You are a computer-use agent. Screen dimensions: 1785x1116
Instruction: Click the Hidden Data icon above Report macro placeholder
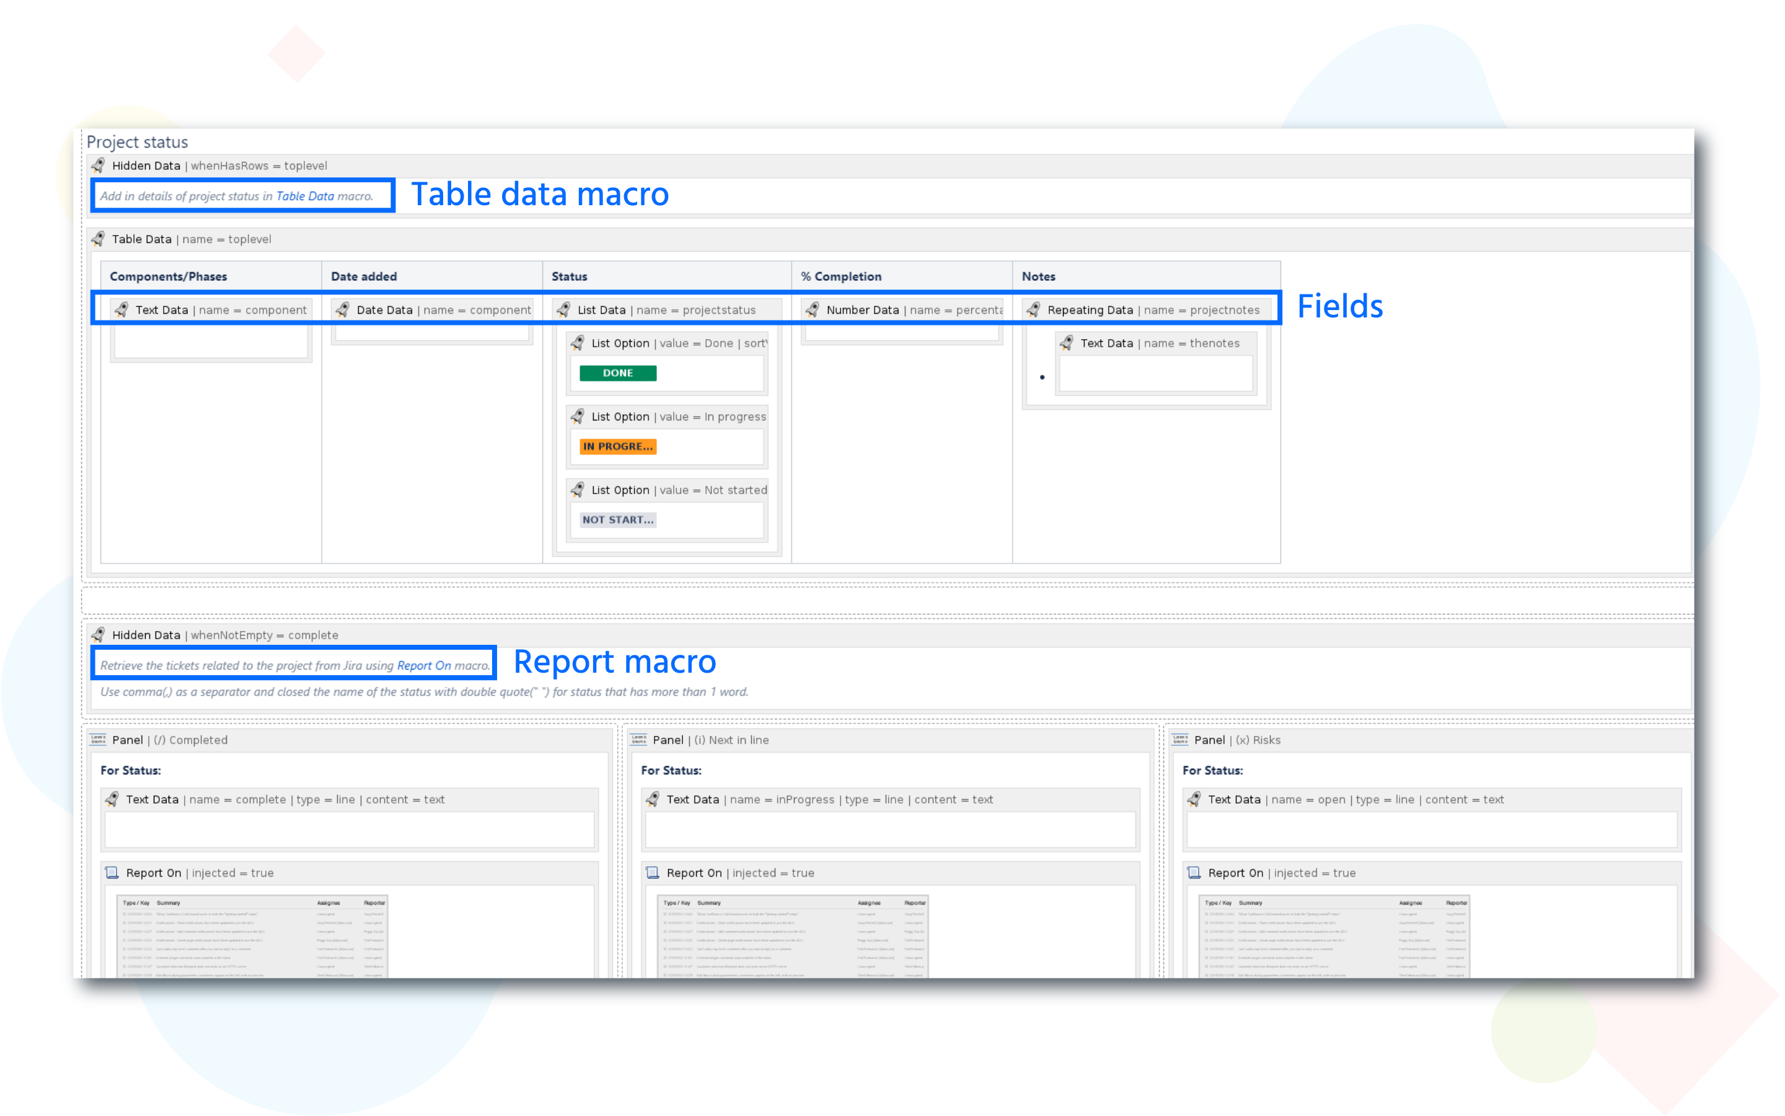(98, 634)
